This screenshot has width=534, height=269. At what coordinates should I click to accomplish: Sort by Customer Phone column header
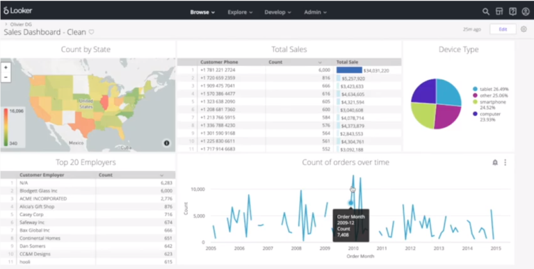point(219,63)
